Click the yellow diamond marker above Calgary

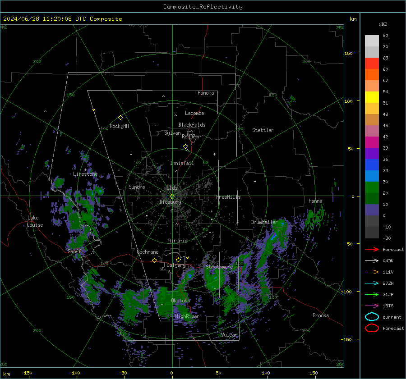tap(178, 260)
